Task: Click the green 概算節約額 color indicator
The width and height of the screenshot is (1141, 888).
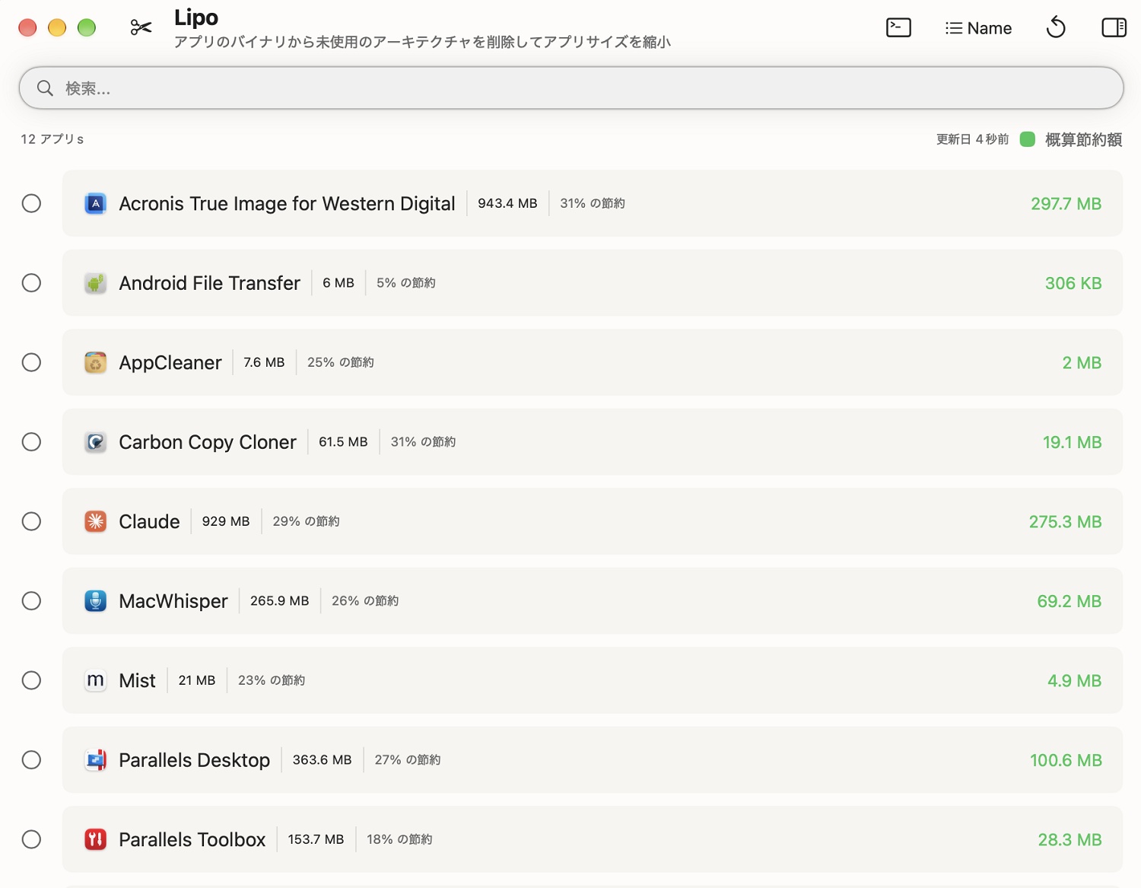Action: coord(1027,139)
